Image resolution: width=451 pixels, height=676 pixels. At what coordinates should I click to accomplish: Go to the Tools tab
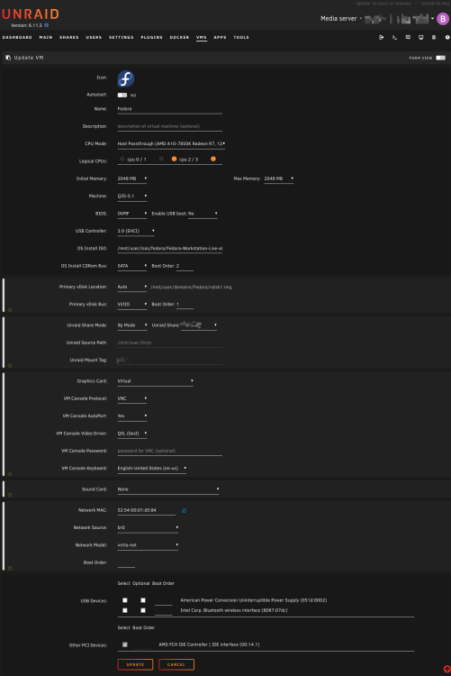click(x=241, y=38)
